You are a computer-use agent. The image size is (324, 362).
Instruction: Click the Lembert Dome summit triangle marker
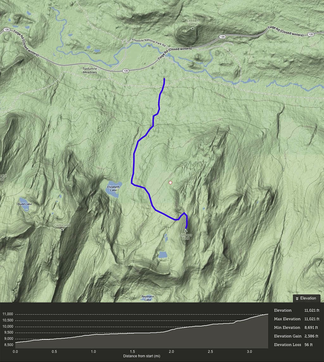point(193,29)
